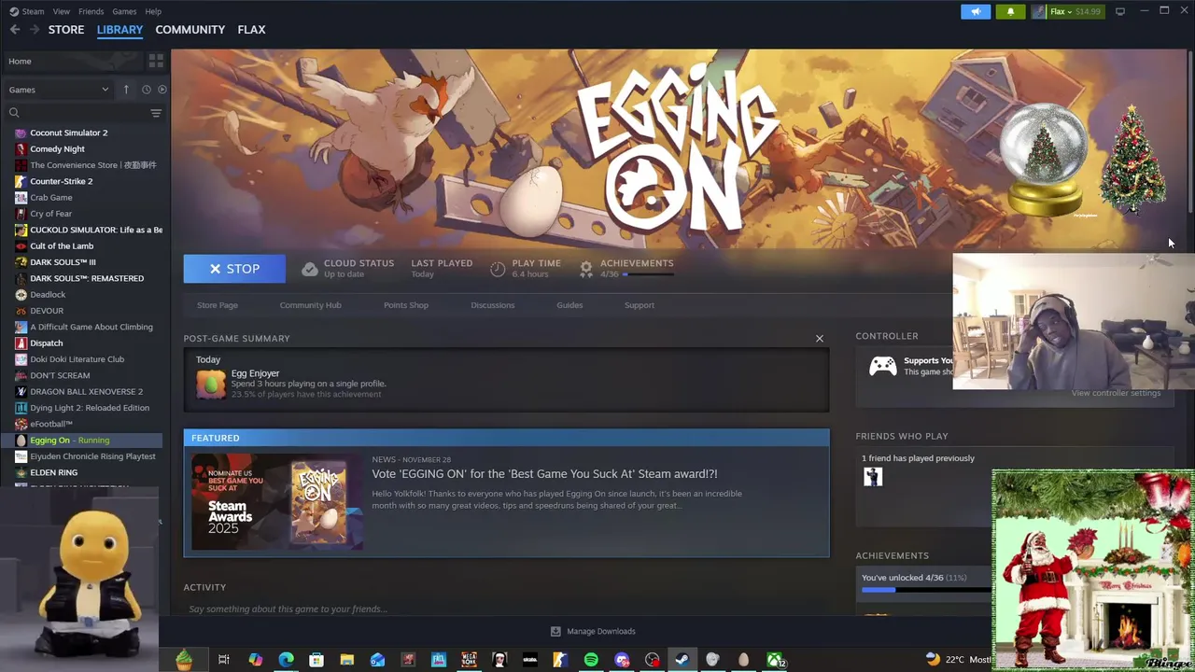Sort library with the up arrow icon
This screenshot has height=672, width=1195.
(x=126, y=90)
